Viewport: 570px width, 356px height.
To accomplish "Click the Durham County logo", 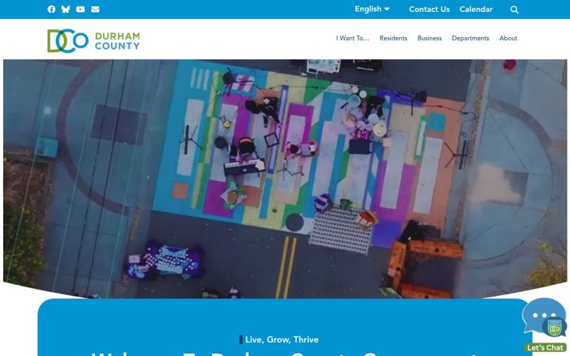I will tap(93, 40).
